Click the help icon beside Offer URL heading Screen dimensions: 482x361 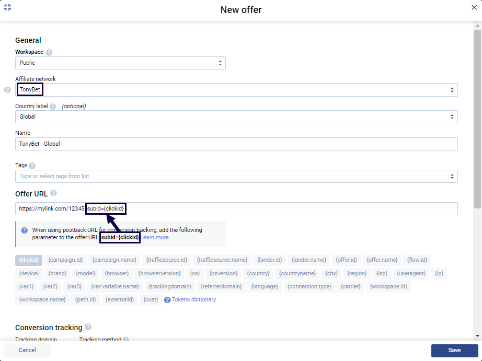tap(53, 194)
